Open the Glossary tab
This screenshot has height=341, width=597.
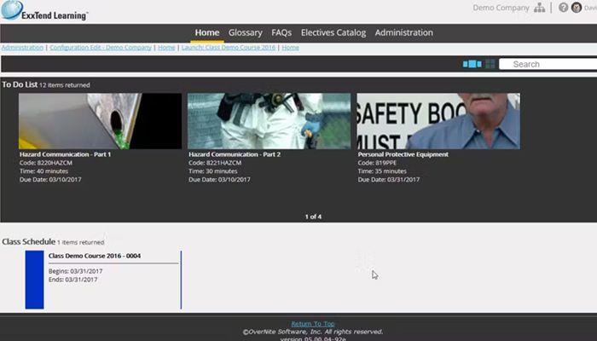tap(246, 32)
